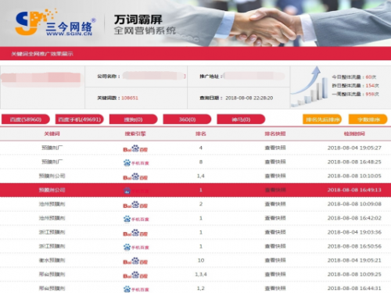Open 查看快照 in highlighted 16:49:13 row
Image resolution: width=391 pixels, height=293 pixels.
click(x=275, y=190)
